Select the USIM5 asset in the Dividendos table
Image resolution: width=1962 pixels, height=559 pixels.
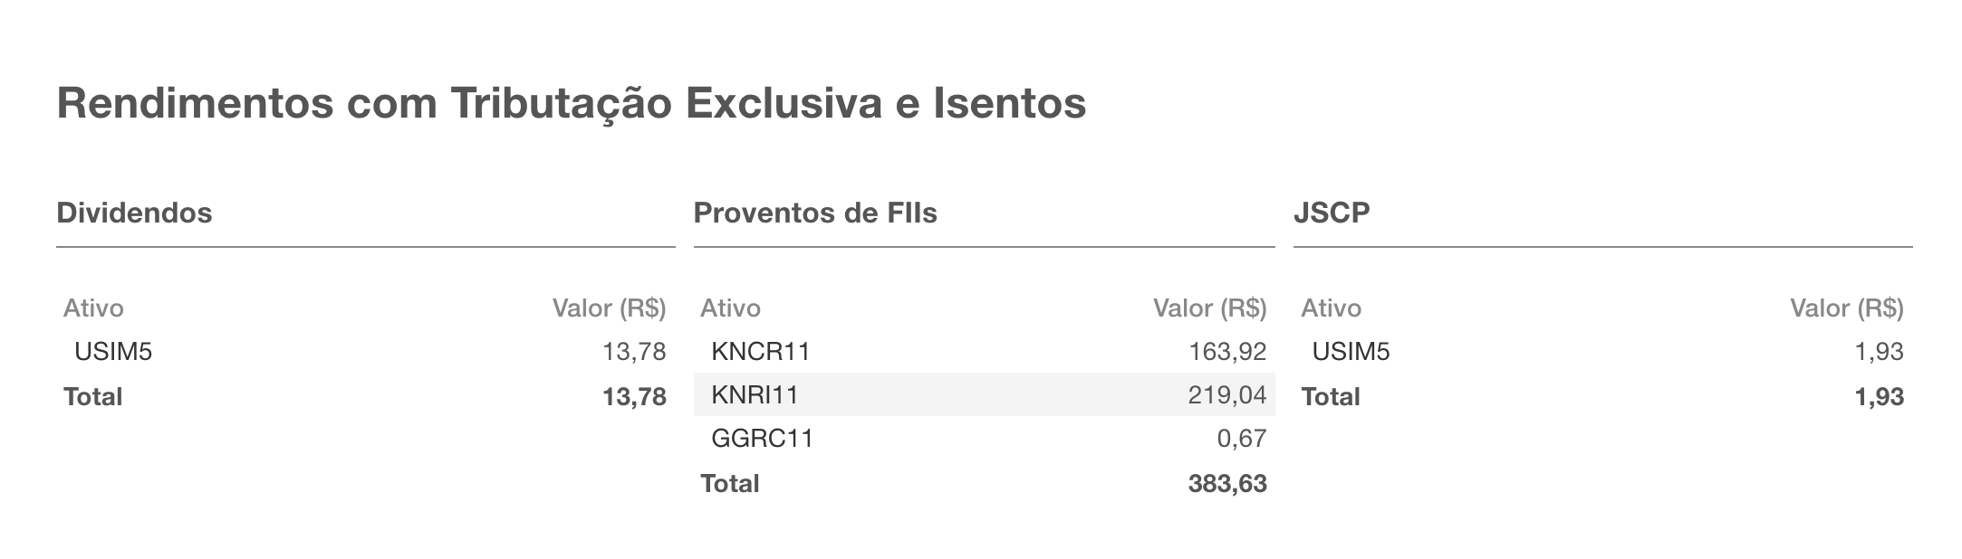(x=113, y=351)
